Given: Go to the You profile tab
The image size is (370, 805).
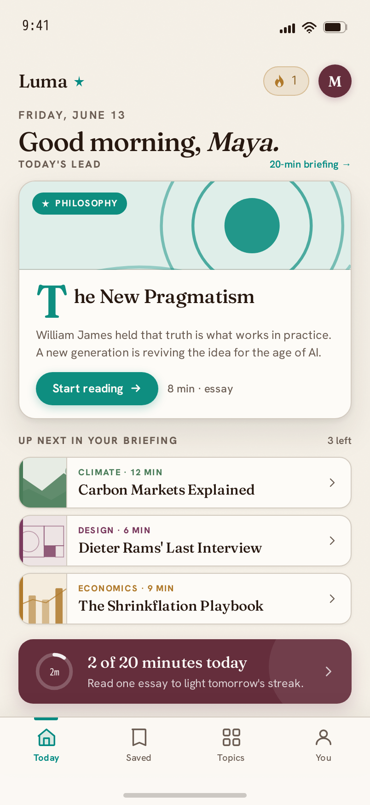Looking at the screenshot, I should pos(324,745).
